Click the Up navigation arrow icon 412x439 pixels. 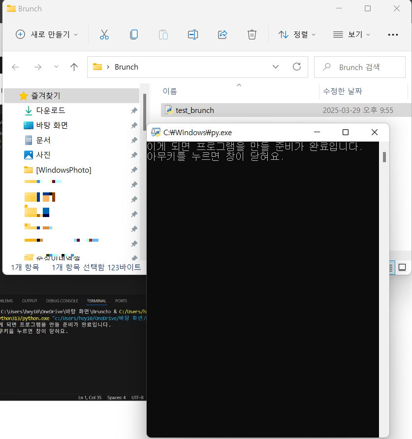(x=74, y=67)
